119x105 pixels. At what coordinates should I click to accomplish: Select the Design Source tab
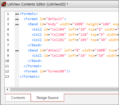point(47,98)
